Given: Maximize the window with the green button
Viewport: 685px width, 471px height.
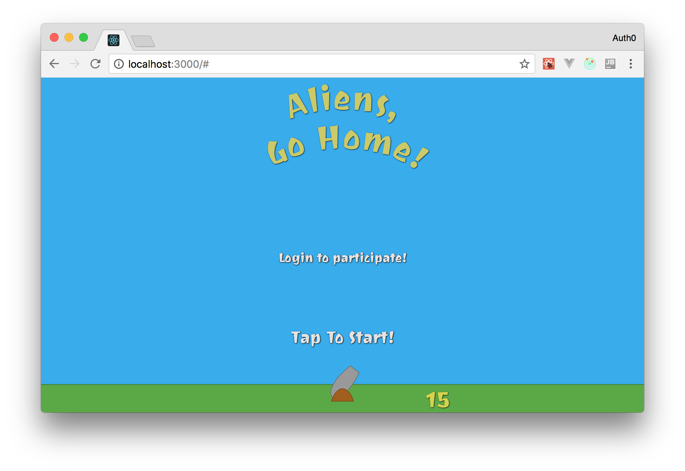Looking at the screenshot, I should click(x=84, y=37).
